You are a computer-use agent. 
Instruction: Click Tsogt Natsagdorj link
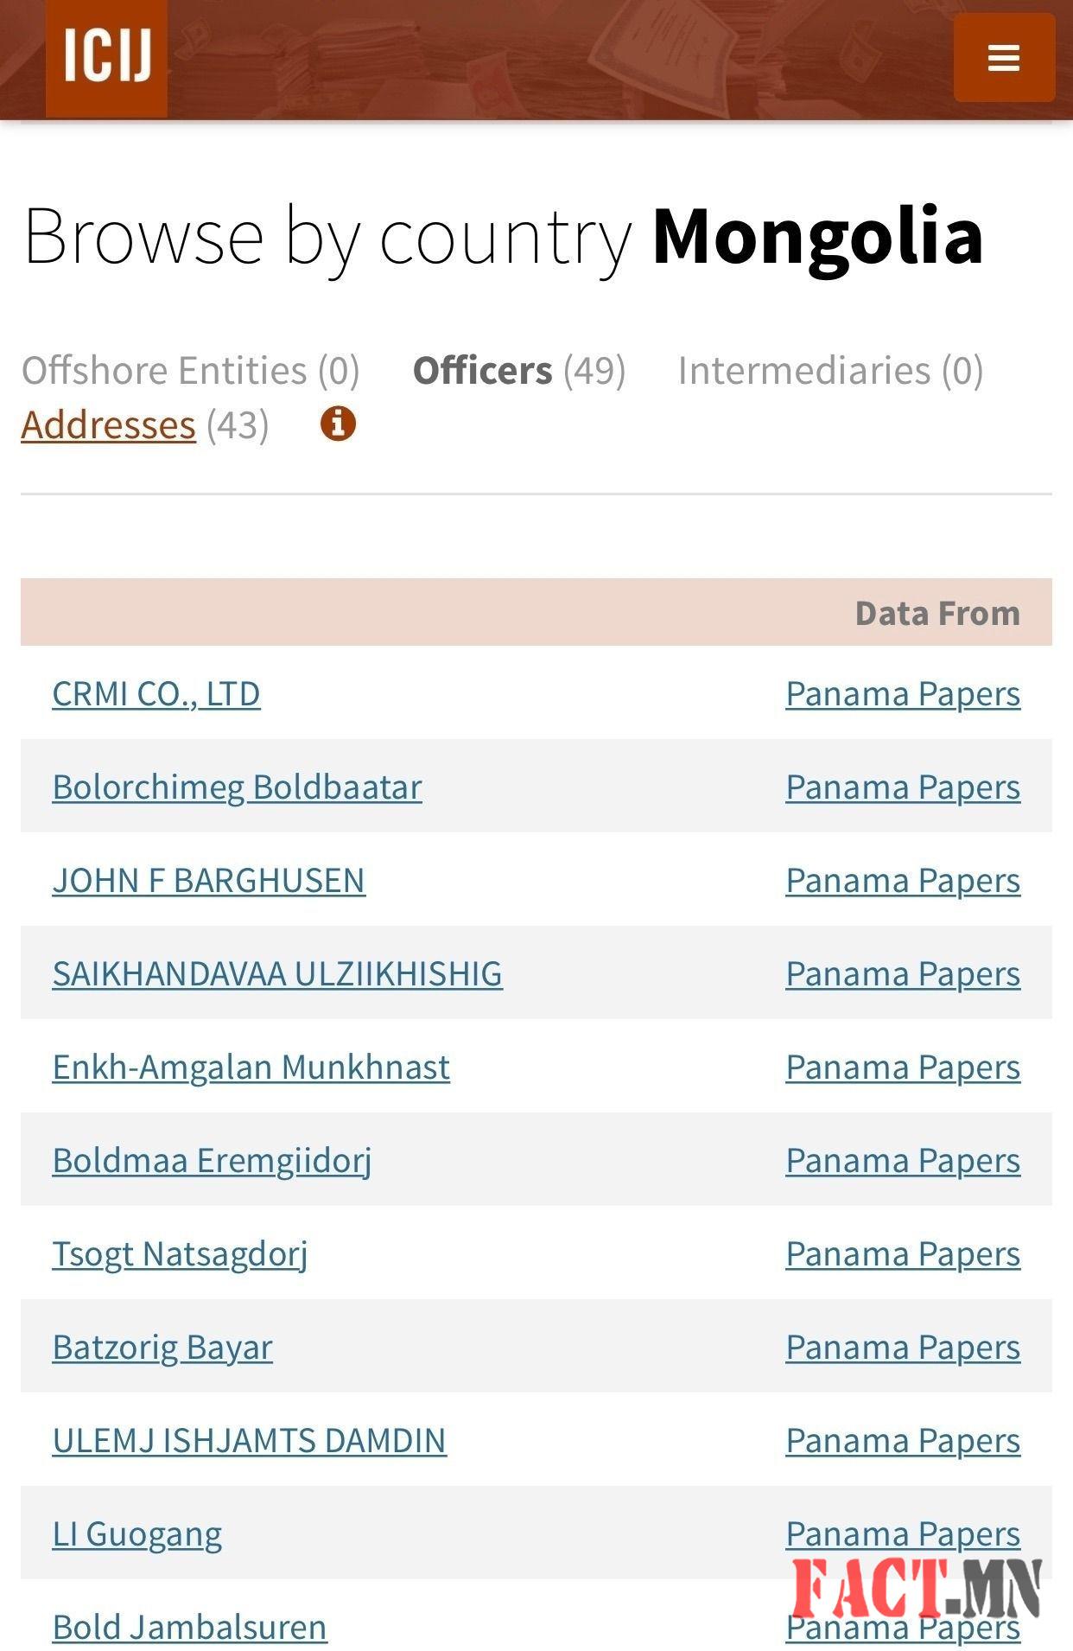click(x=180, y=1253)
